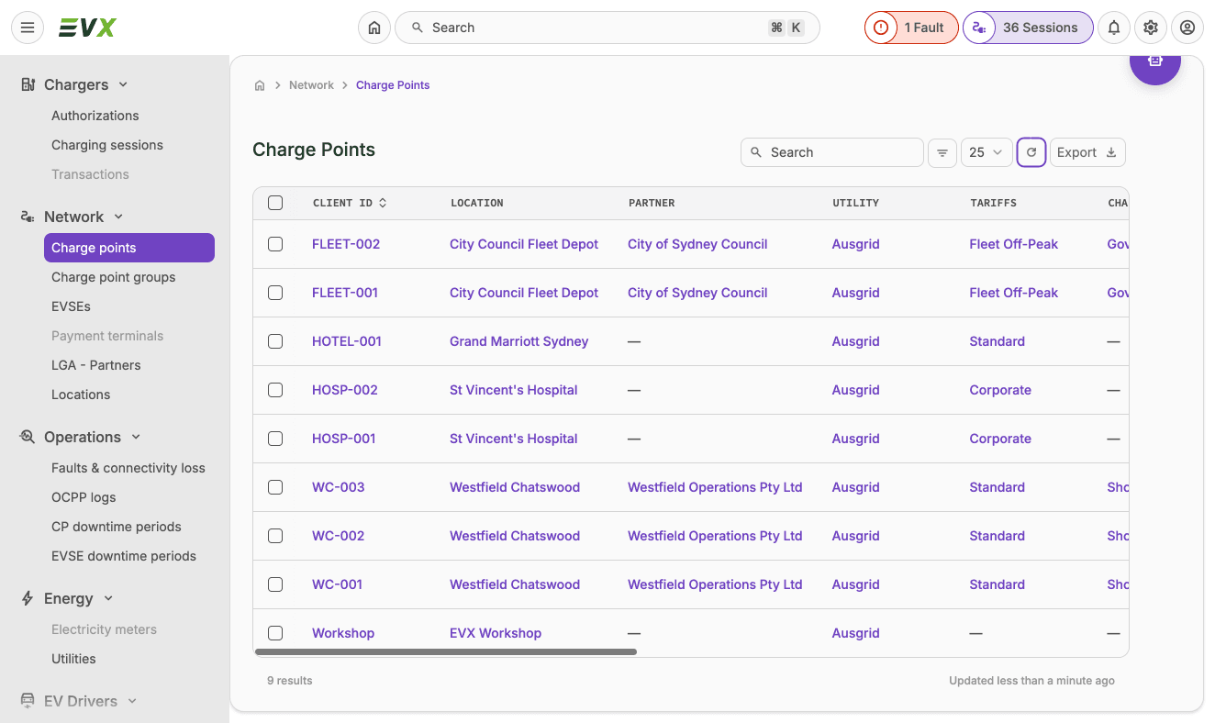Screen dimensions: 1215x723
Task: Open EVSEs in the sidebar
Action: [x=71, y=306]
